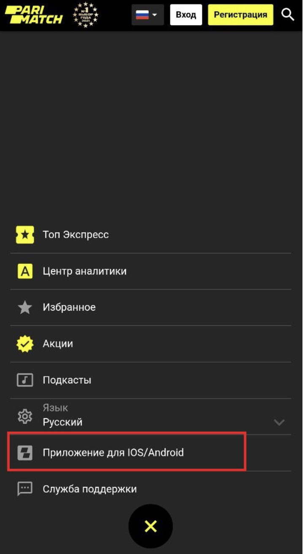
Task: Open the Русский language selector
Action: tap(150, 417)
